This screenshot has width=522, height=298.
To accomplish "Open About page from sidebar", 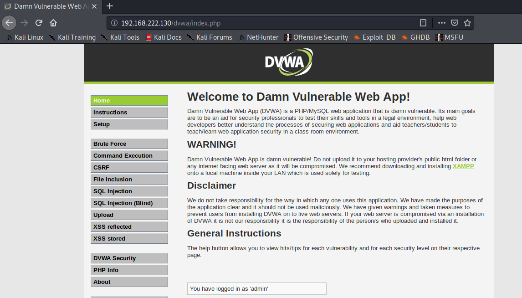I will pos(129,282).
